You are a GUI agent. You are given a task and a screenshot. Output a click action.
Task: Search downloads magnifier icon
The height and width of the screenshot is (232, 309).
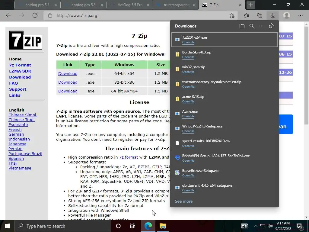[252, 26]
